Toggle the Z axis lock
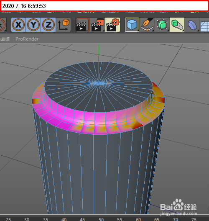This screenshot has width=209, height=221. (48, 25)
